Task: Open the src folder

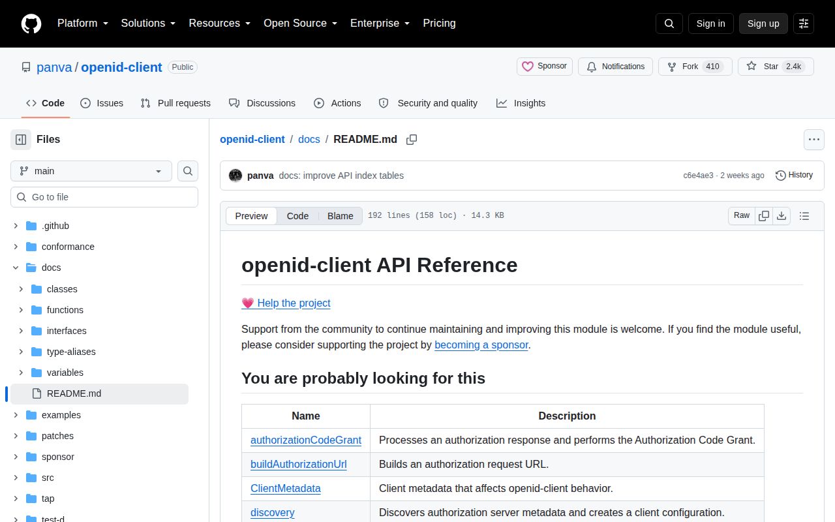Action: coord(48,478)
